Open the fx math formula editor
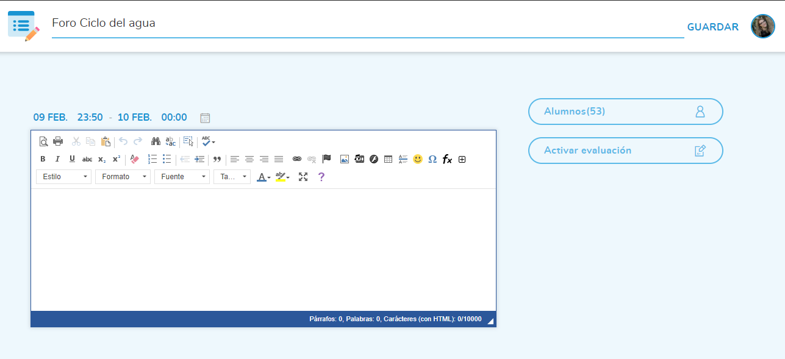This screenshot has width=785, height=359. (x=447, y=159)
